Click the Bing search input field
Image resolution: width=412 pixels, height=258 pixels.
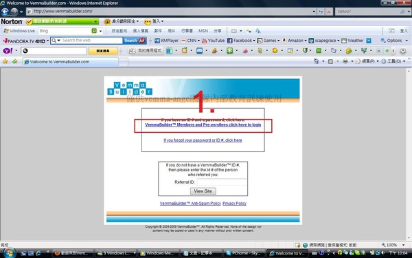pyautogui.click(x=65, y=31)
